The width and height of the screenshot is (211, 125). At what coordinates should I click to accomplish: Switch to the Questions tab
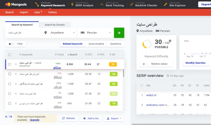[x=115, y=44]
